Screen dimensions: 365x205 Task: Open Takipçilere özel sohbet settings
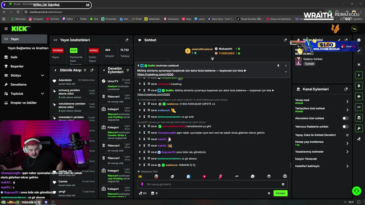click(322, 110)
